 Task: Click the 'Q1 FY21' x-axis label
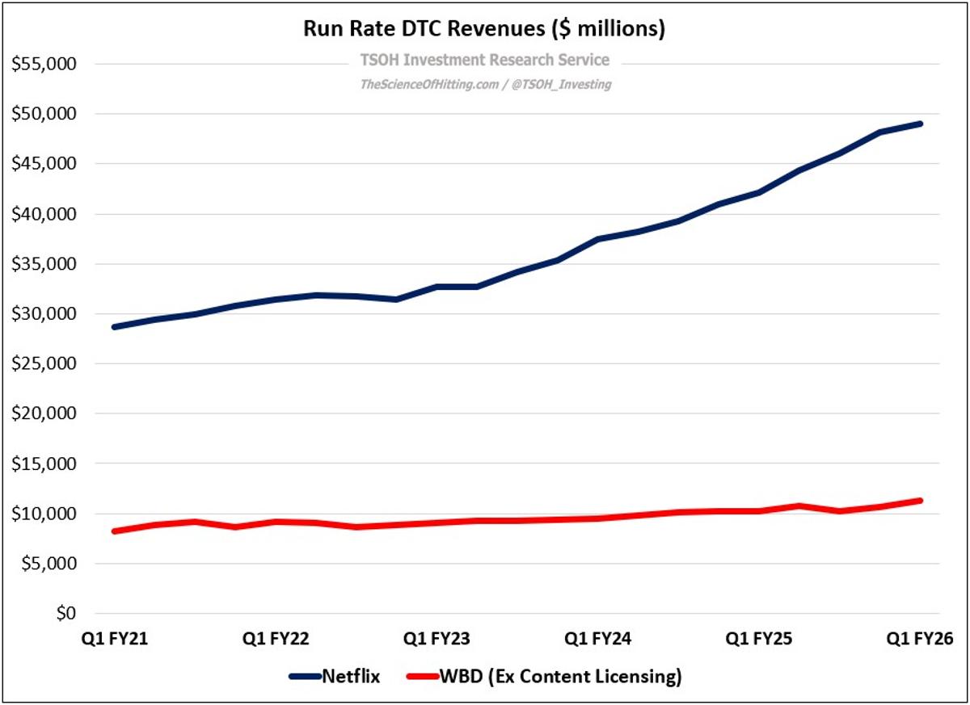point(114,640)
